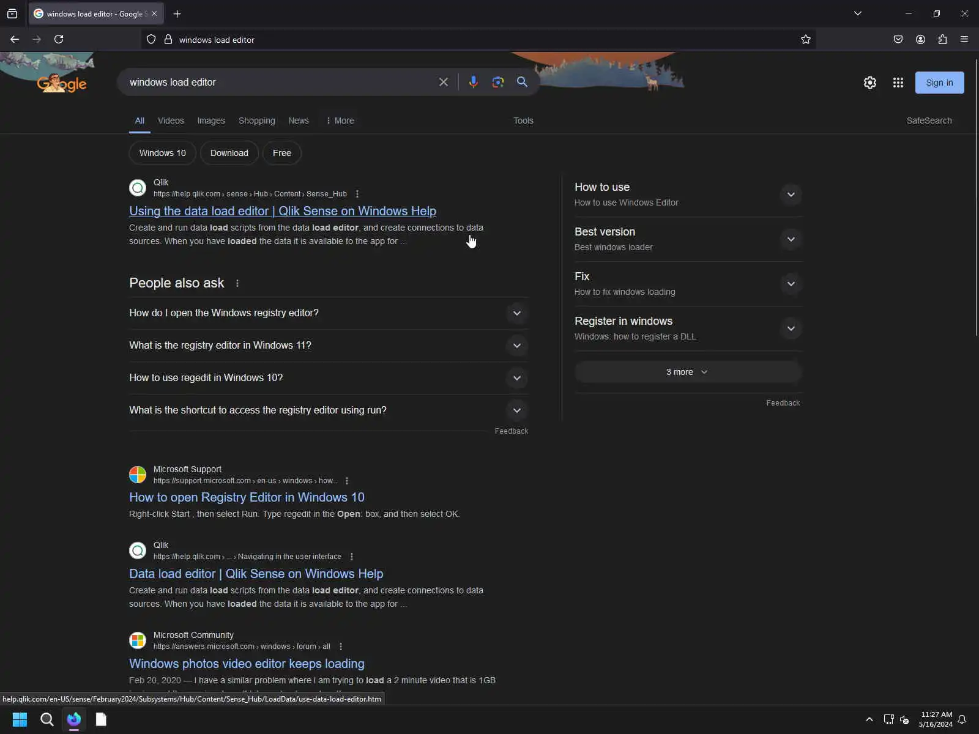Image resolution: width=979 pixels, height=734 pixels.
Task: Send Feedback on People also ask
Action: 512,431
